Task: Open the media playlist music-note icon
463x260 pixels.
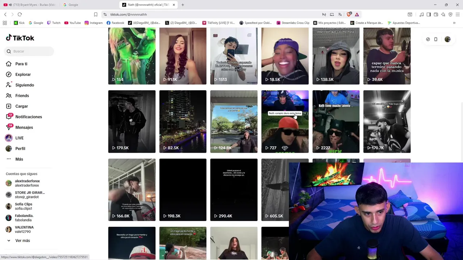Action: coord(421,14)
